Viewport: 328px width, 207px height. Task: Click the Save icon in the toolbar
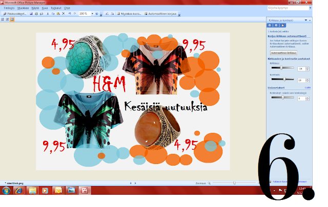pyautogui.click(x=31, y=14)
